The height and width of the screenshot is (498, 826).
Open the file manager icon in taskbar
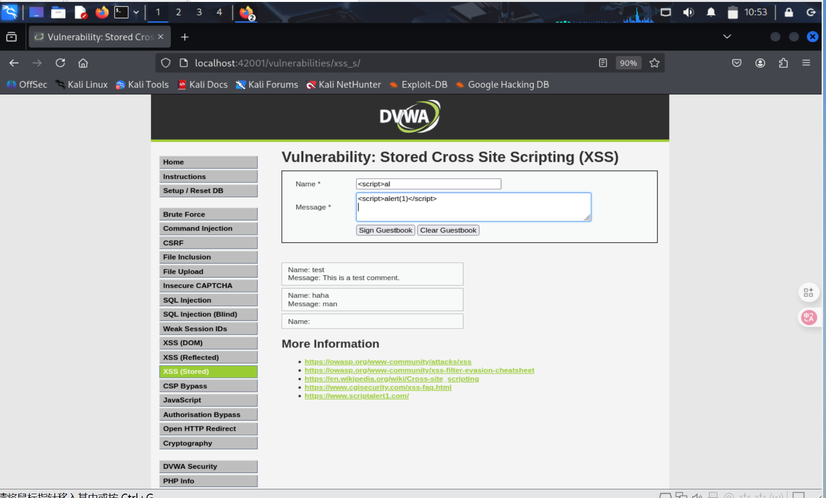click(58, 12)
